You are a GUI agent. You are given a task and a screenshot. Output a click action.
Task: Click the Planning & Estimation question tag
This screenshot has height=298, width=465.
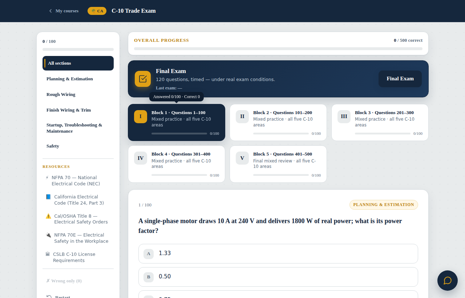coord(384,205)
